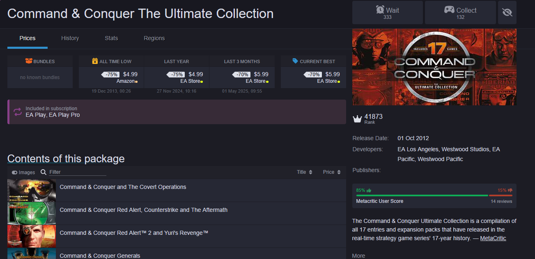The height and width of the screenshot is (259, 535).
Task: Click the Ultimate Collection banner artwork
Action: (434, 67)
